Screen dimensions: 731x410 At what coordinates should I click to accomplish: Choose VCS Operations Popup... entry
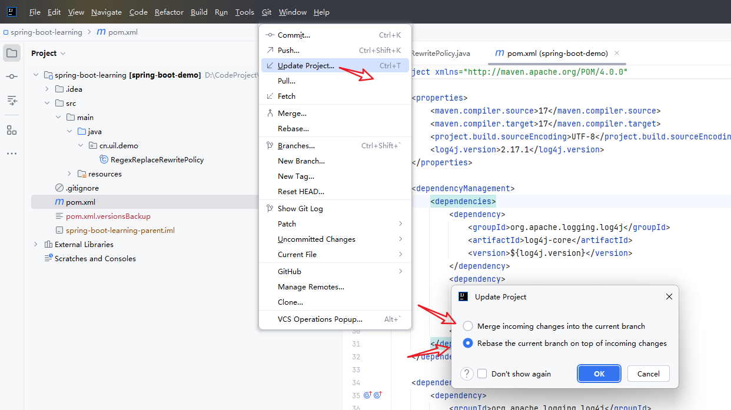pos(335,319)
